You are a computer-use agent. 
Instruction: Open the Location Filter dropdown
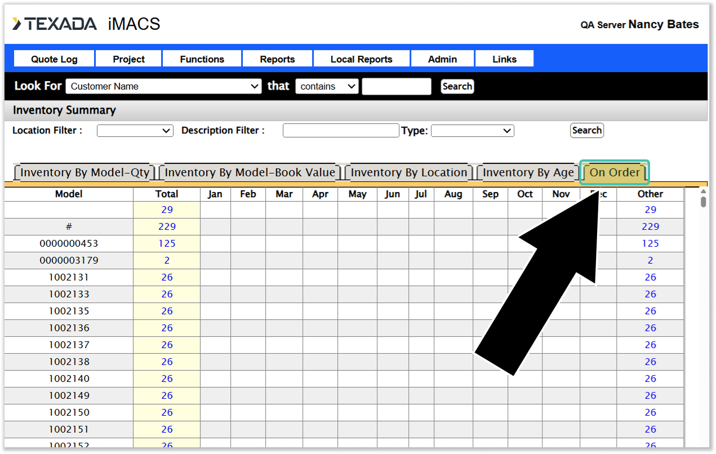tap(135, 131)
